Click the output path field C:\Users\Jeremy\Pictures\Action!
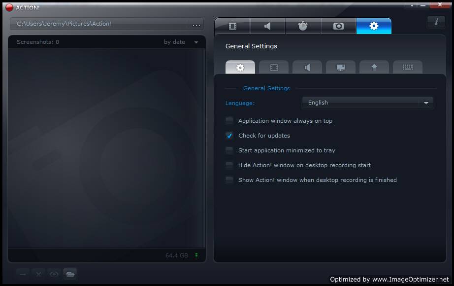The width and height of the screenshot is (454, 286). click(99, 24)
